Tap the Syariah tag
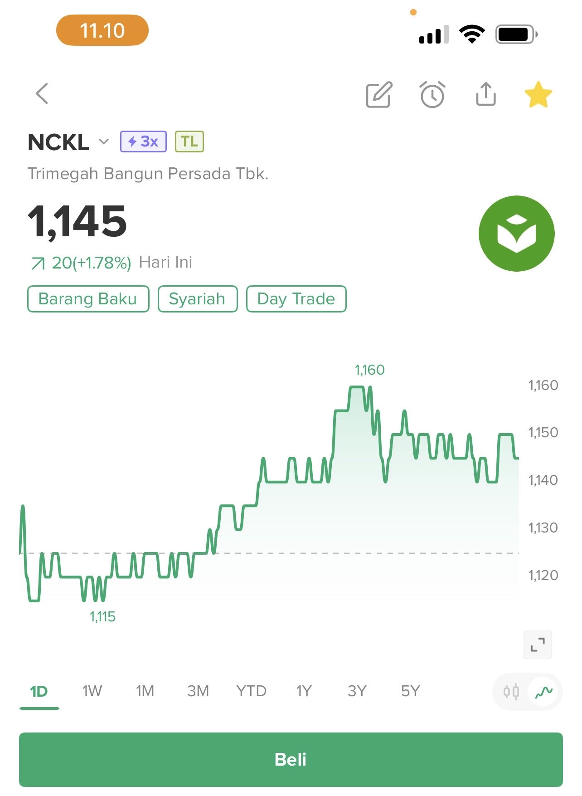This screenshot has width=582, height=796. (x=197, y=299)
